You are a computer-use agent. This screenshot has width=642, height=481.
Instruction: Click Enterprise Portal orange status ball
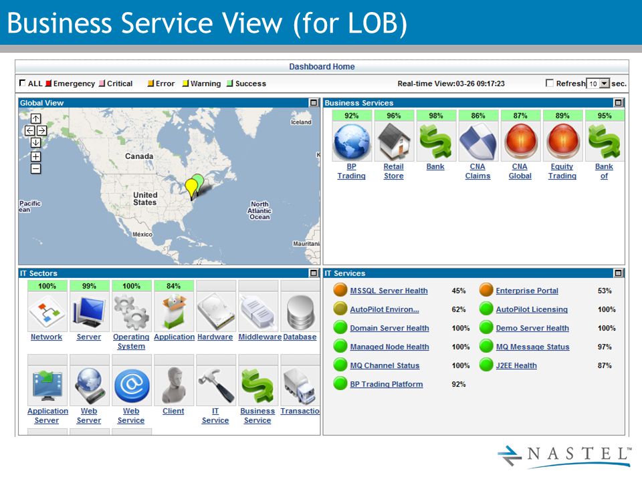pos(486,290)
